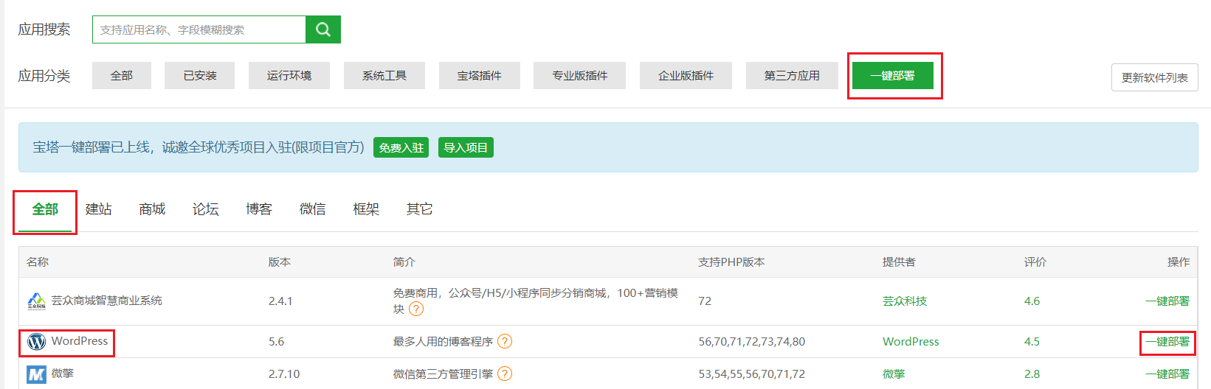The height and width of the screenshot is (389, 1211).
Task: Switch to the 商城 tab
Action: pyautogui.click(x=152, y=209)
